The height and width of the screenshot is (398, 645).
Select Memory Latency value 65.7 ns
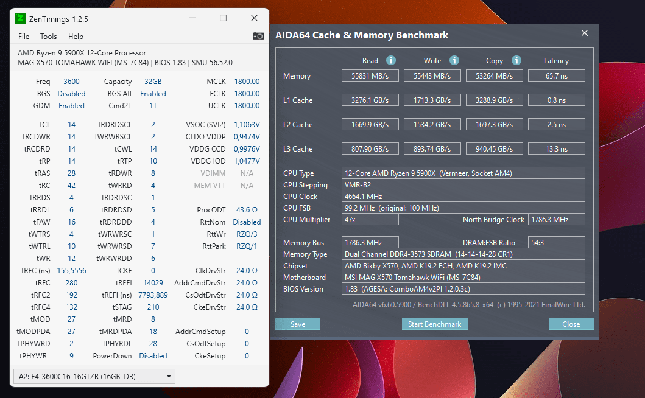click(x=557, y=75)
